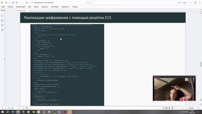The image size is (202, 114).
Task: Enter full screen mode icon
Action: pyautogui.click(x=199, y=108)
